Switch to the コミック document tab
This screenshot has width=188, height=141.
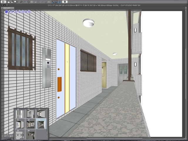(8, 8)
